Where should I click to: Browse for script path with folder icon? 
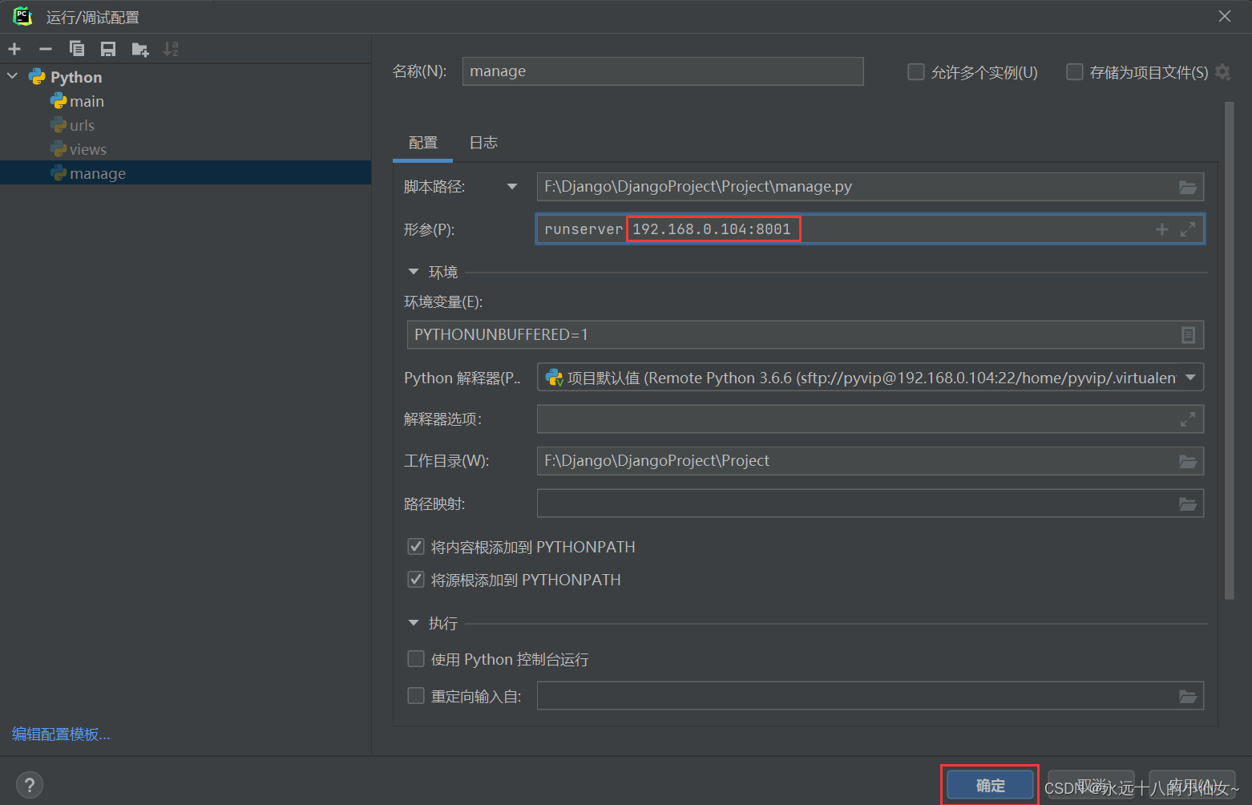coord(1188,187)
